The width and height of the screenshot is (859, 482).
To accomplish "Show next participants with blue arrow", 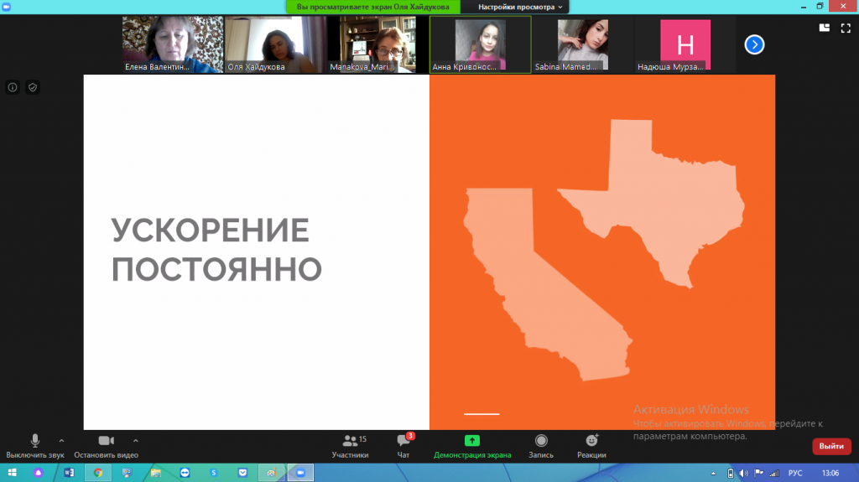I will pos(754,44).
